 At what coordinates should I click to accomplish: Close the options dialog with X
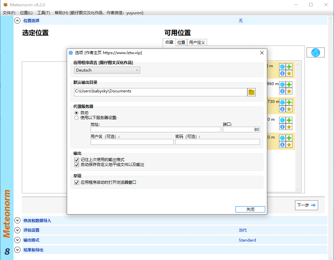point(262,53)
